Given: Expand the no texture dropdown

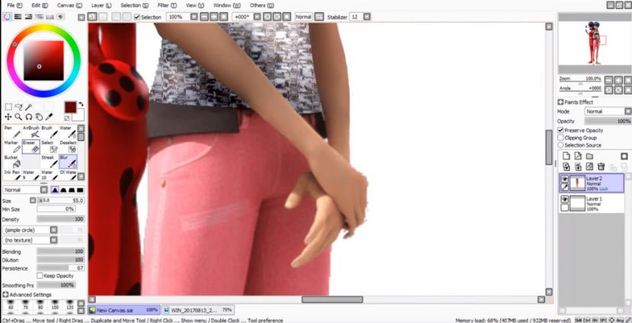Looking at the screenshot, I should coord(43,239).
